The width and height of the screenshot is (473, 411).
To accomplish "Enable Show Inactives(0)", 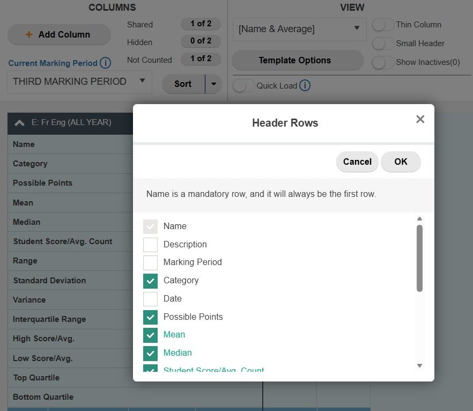I will point(383,62).
